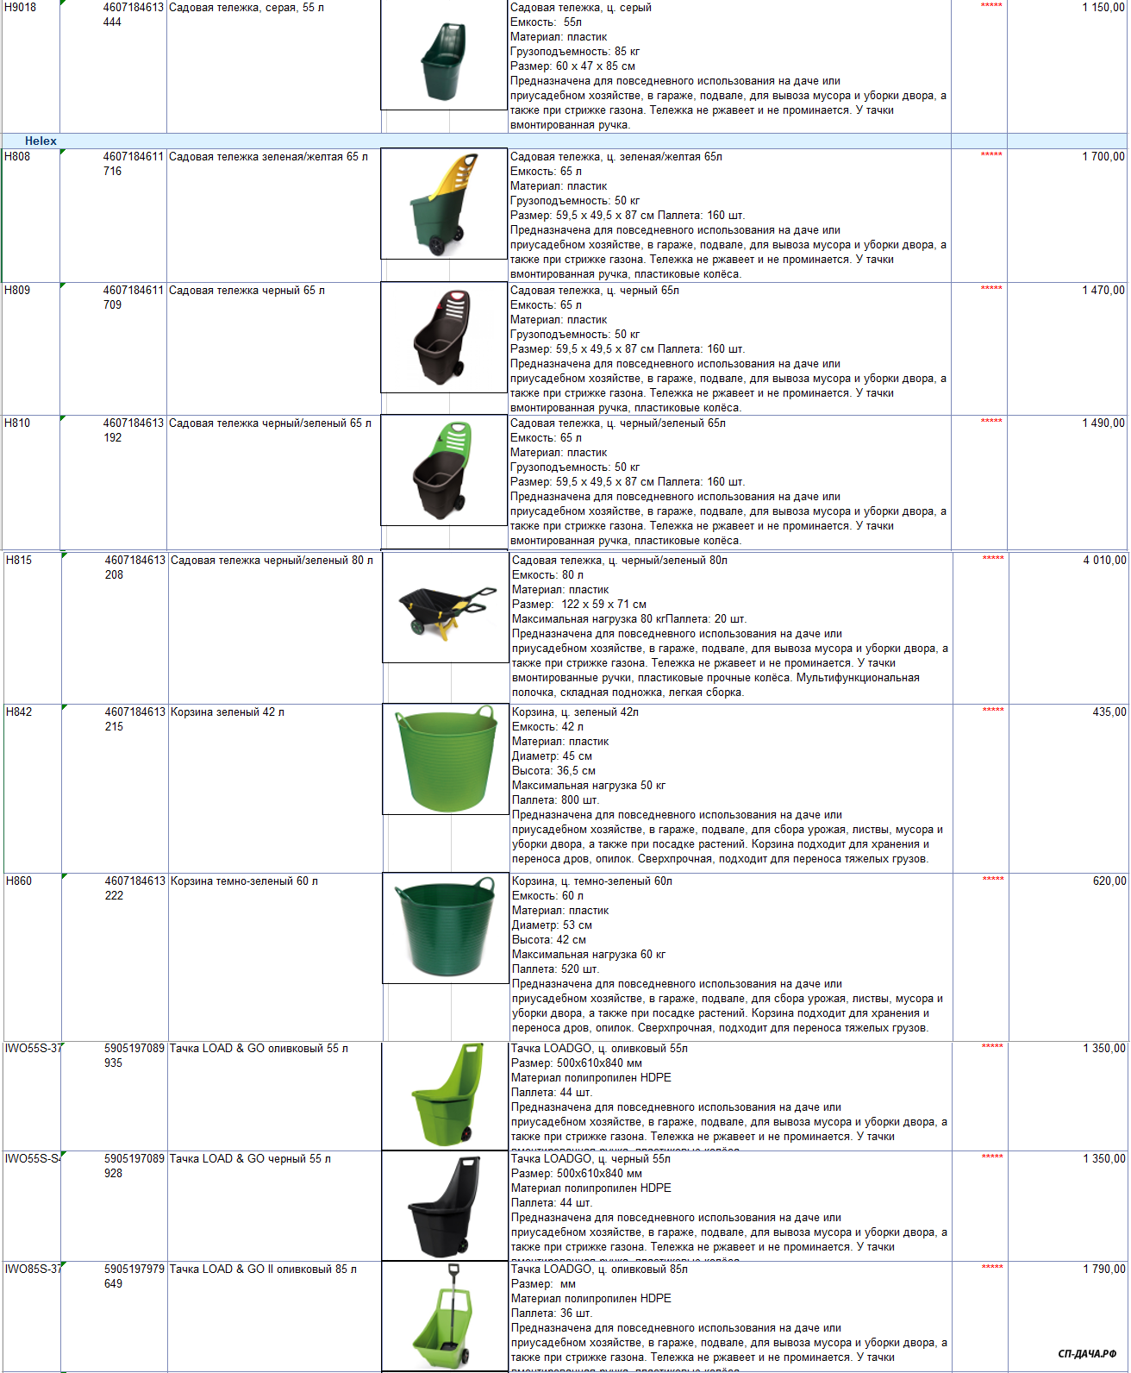
Task: Select the olive LOAD & GO 55 l image
Action: tap(445, 1095)
